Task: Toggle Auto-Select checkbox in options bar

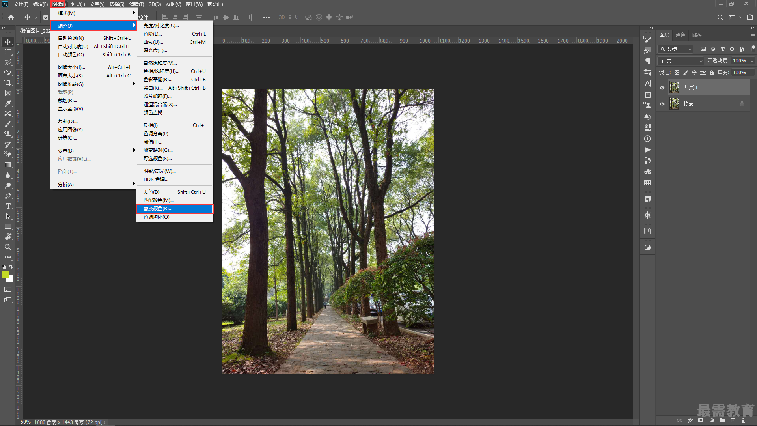Action: (x=46, y=17)
